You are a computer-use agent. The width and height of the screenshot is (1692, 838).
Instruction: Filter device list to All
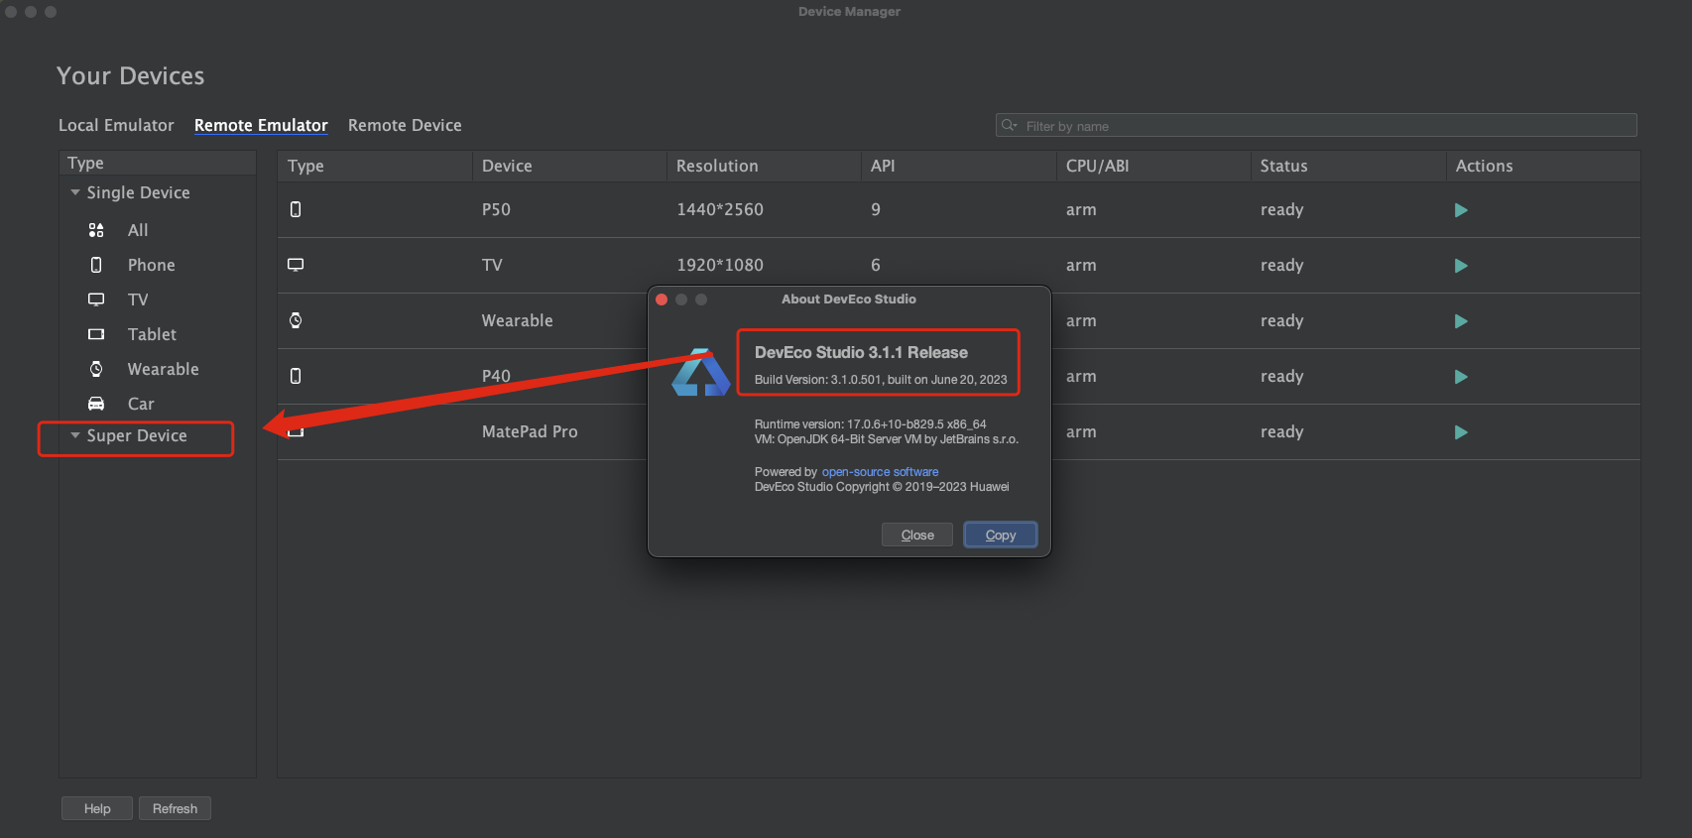[x=138, y=230]
